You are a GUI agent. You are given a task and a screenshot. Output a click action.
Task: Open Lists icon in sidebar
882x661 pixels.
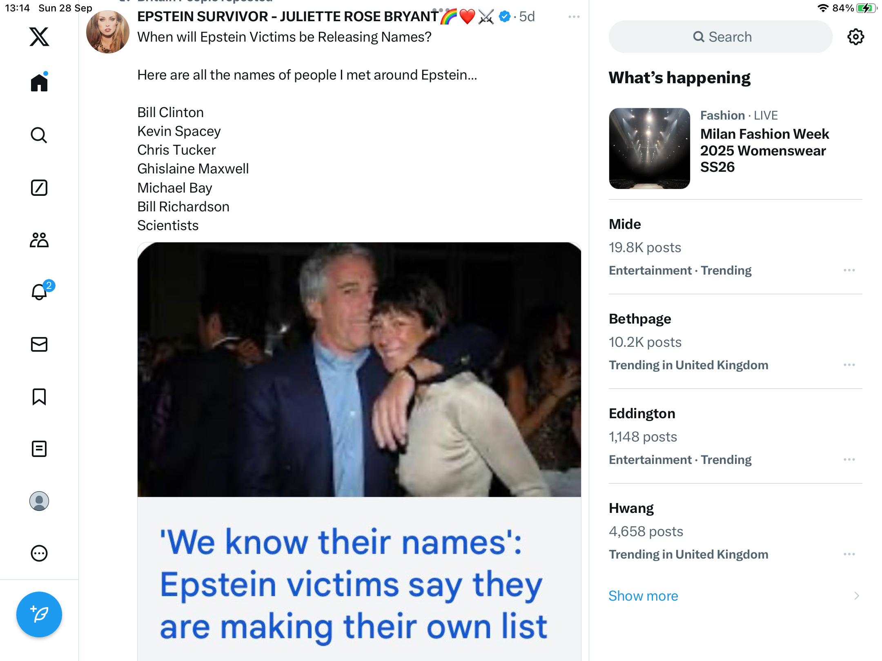[39, 449]
